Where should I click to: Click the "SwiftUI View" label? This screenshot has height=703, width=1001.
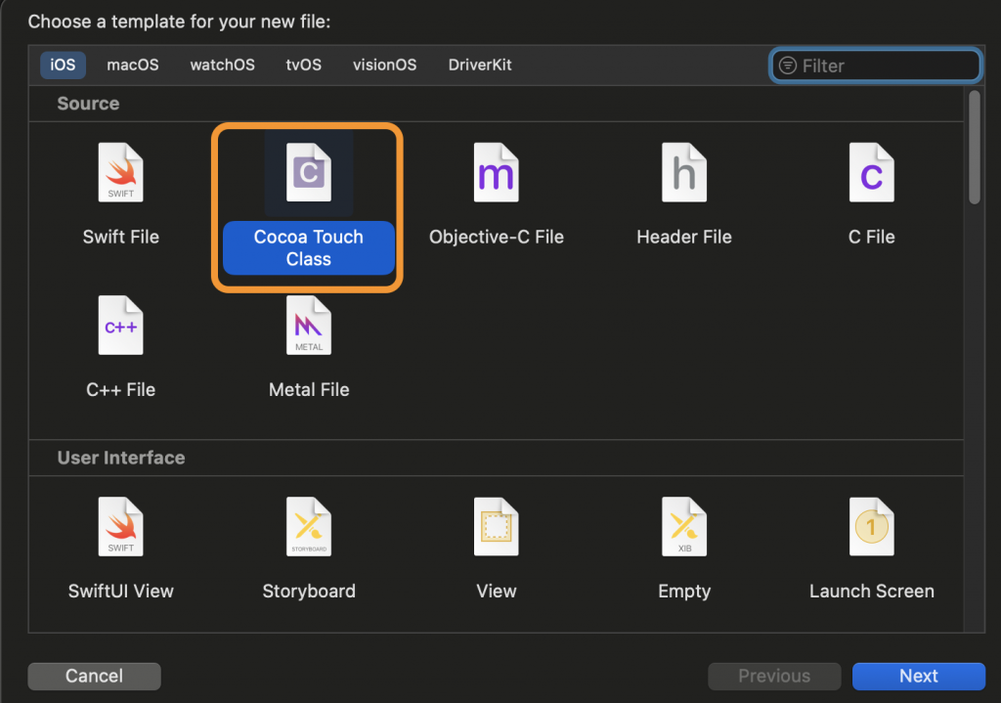(120, 592)
